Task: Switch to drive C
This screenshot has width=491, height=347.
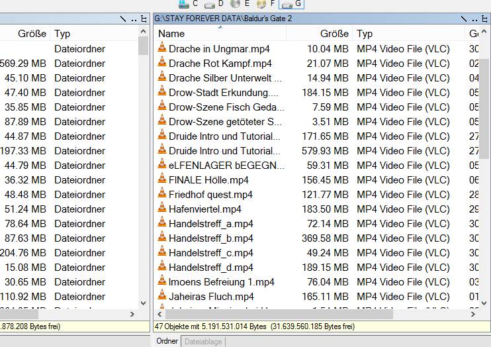Action: [x=188, y=4]
